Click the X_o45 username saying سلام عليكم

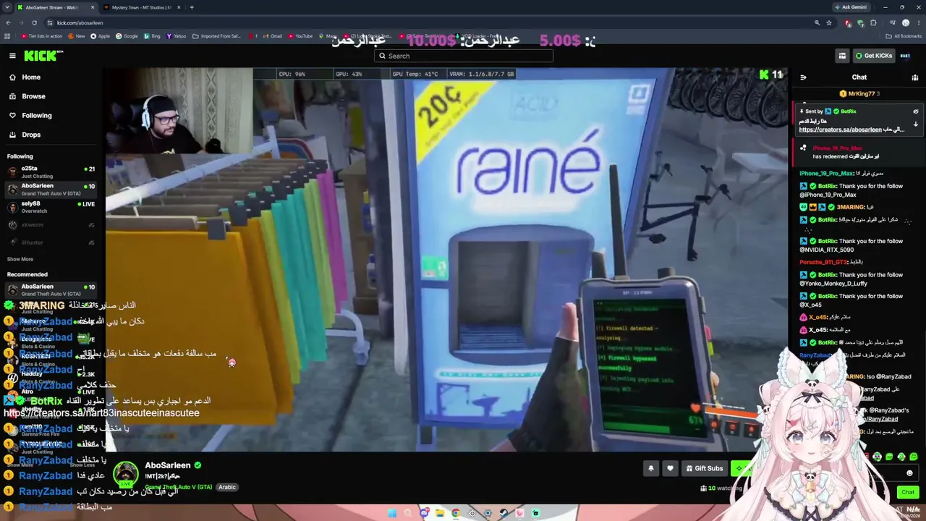pos(818,317)
